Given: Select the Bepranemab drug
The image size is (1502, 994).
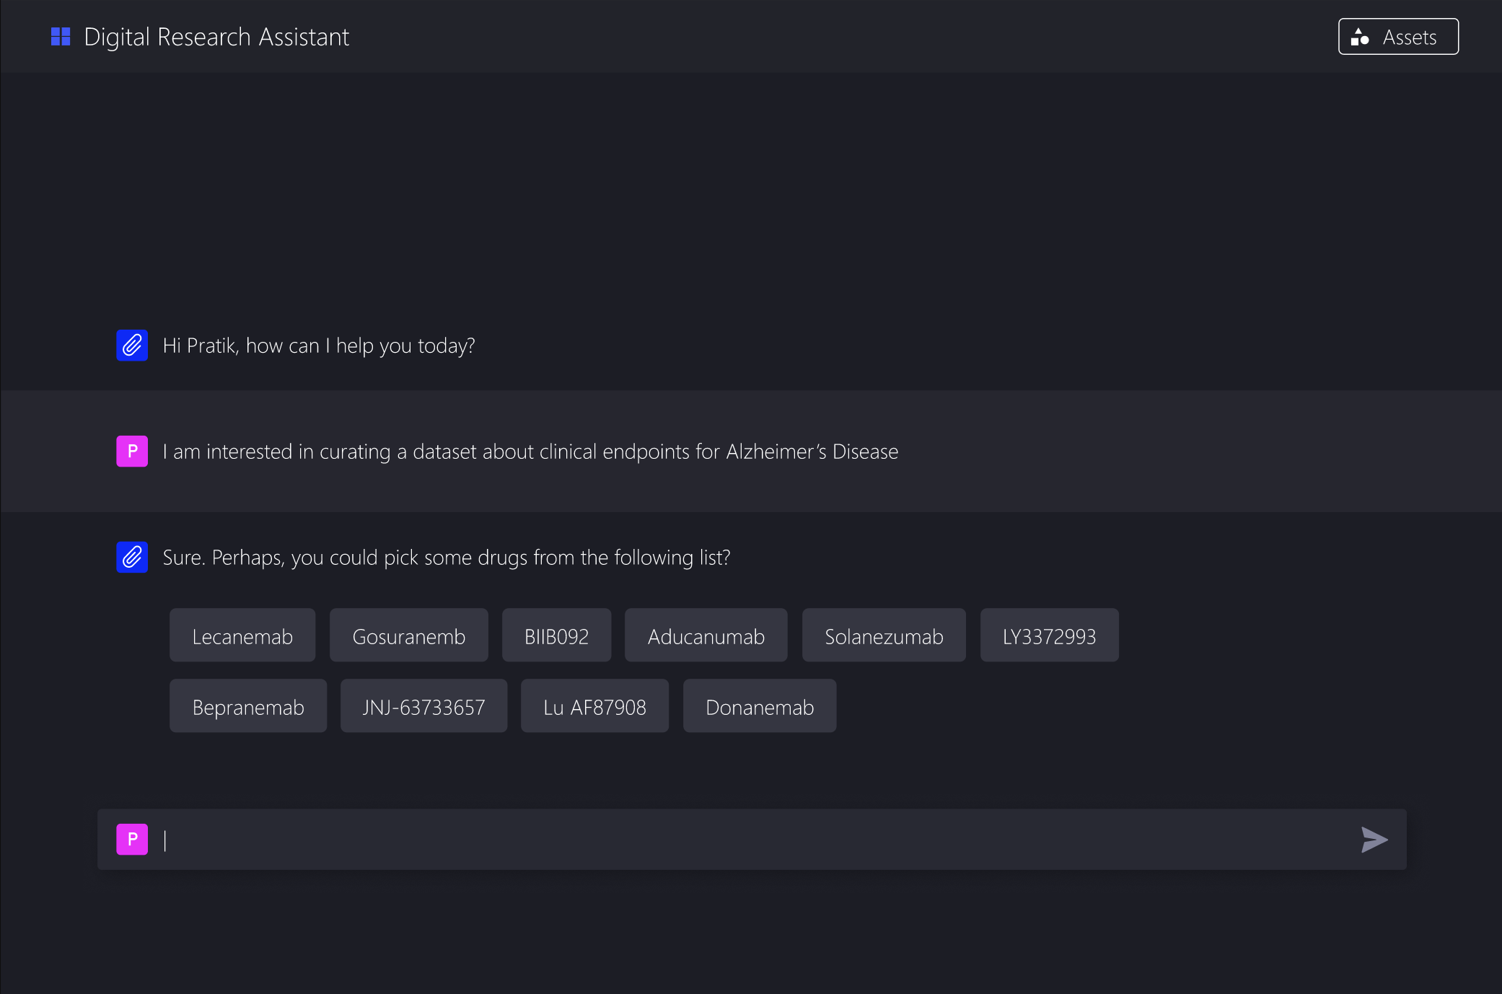Looking at the screenshot, I should point(248,706).
